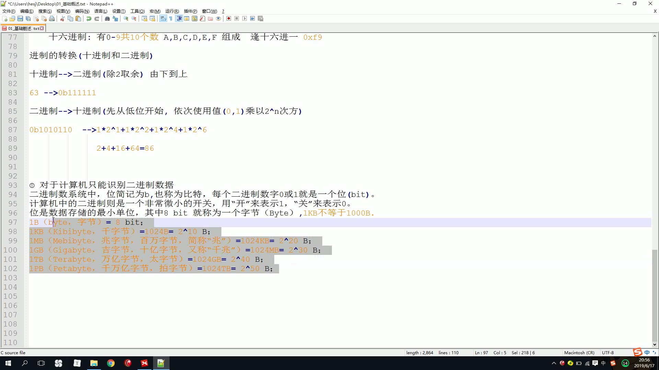
Task: Open the 编码(N) dropdown menu
Action: point(82,11)
